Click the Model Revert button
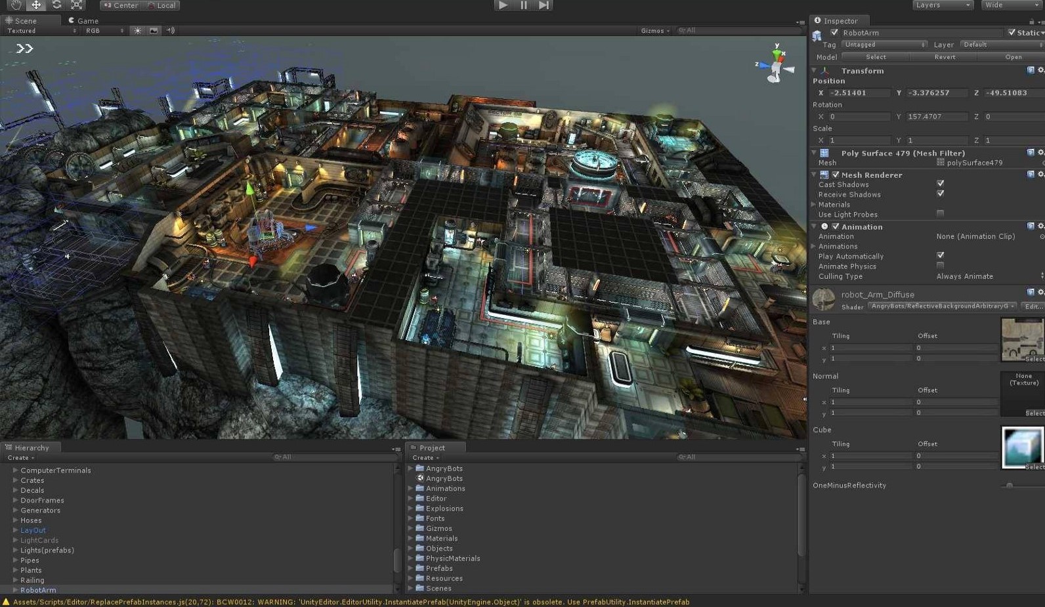 (945, 57)
